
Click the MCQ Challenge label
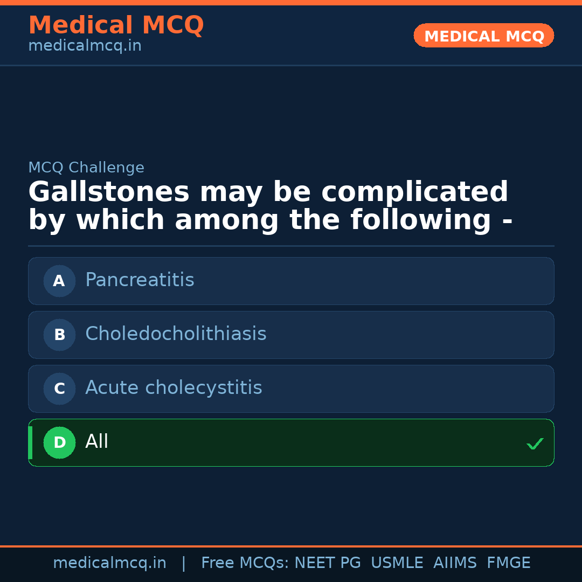coord(86,168)
